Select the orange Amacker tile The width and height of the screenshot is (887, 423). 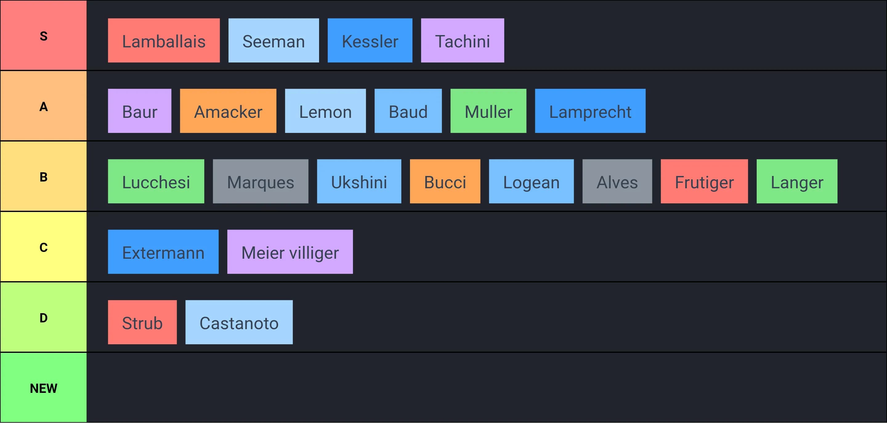[x=228, y=111]
